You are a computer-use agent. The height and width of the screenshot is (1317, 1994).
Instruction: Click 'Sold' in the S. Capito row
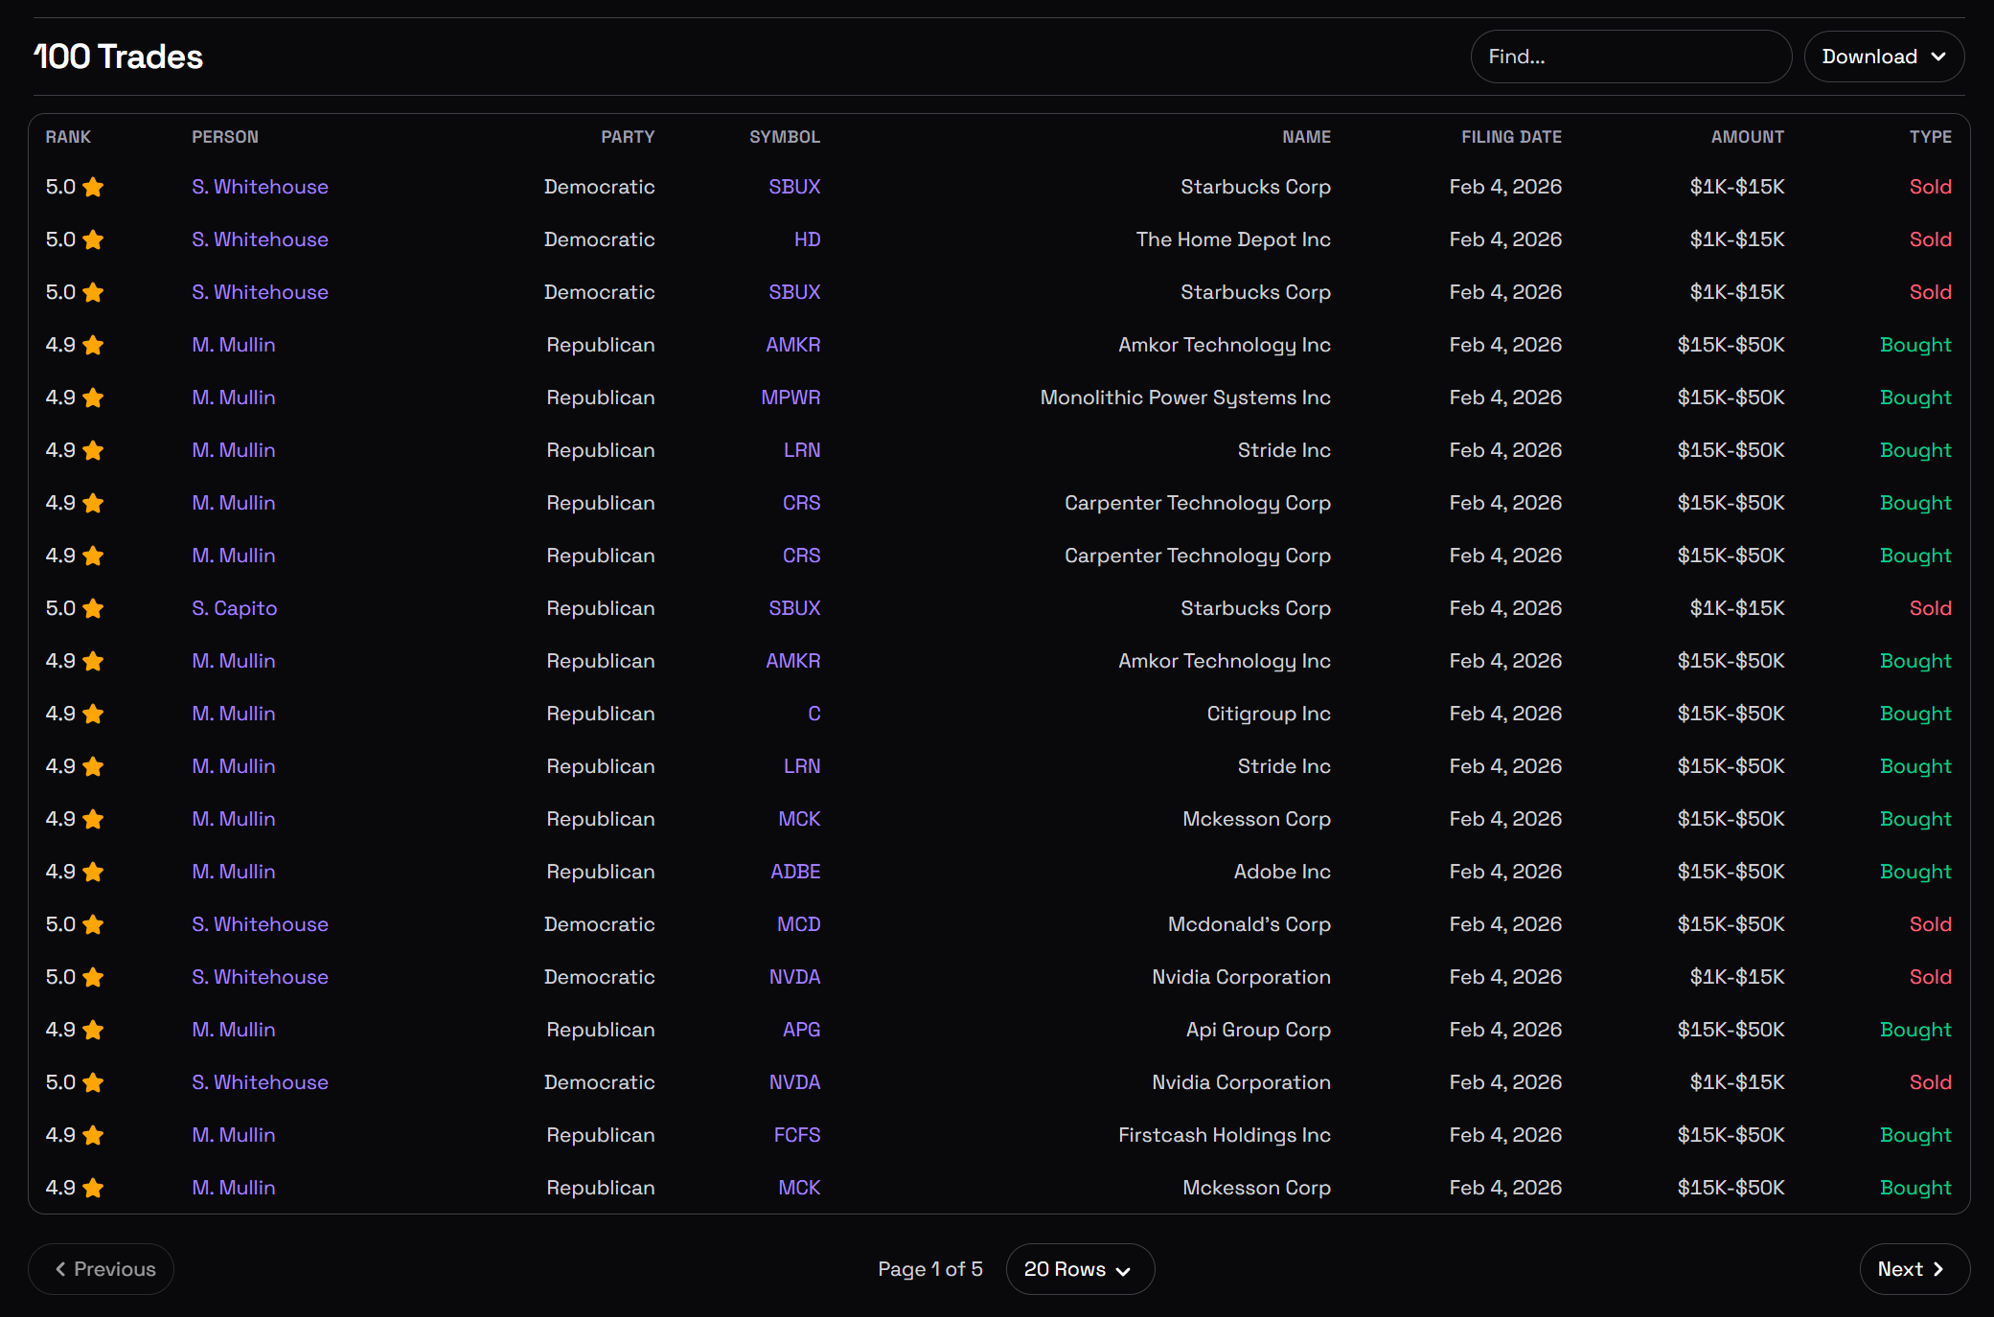pos(1930,608)
